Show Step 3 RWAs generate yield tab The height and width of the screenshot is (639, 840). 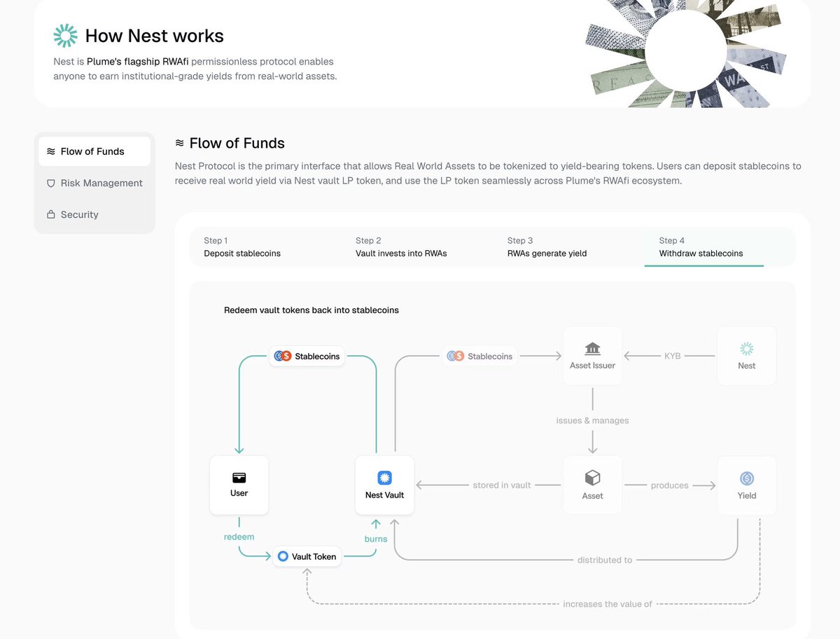(547, 247)
